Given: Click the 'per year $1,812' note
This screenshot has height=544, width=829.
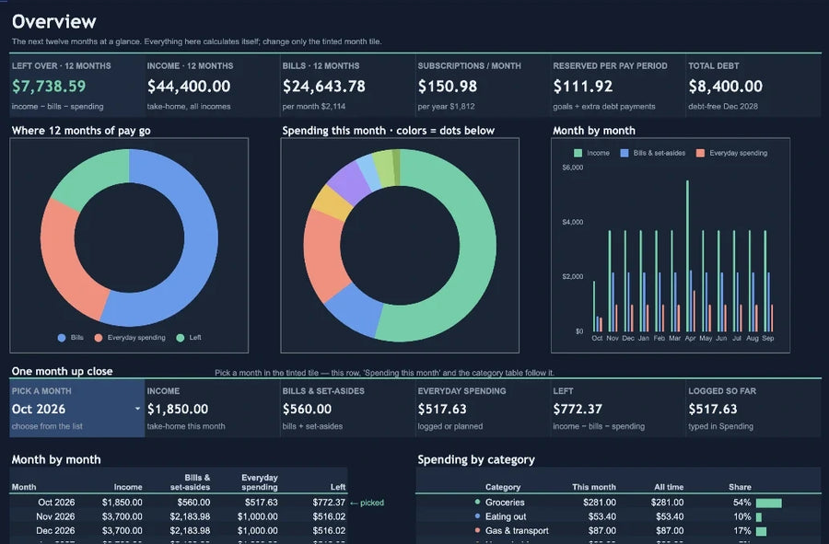Looking at the screenshot, I should click(x=446, y=107).
